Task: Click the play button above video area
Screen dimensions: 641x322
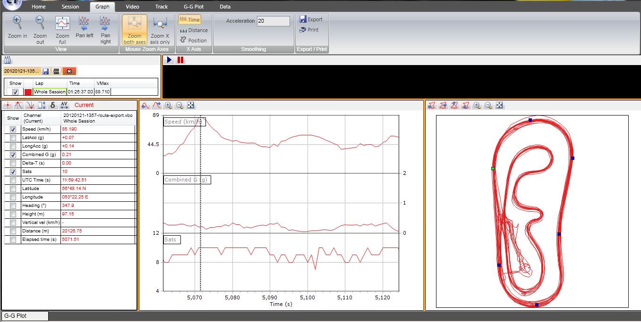Action: tap(170, 60)
